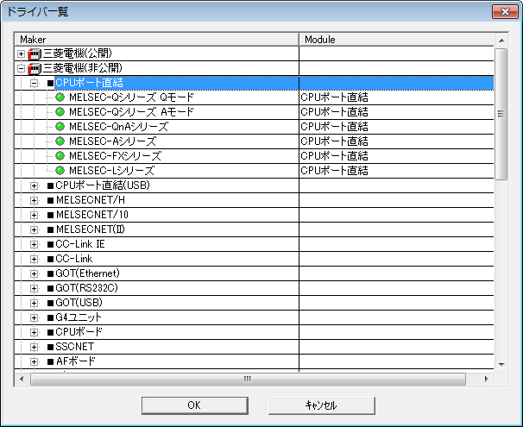Click the Module column header
523x427 pixels.
397,40
